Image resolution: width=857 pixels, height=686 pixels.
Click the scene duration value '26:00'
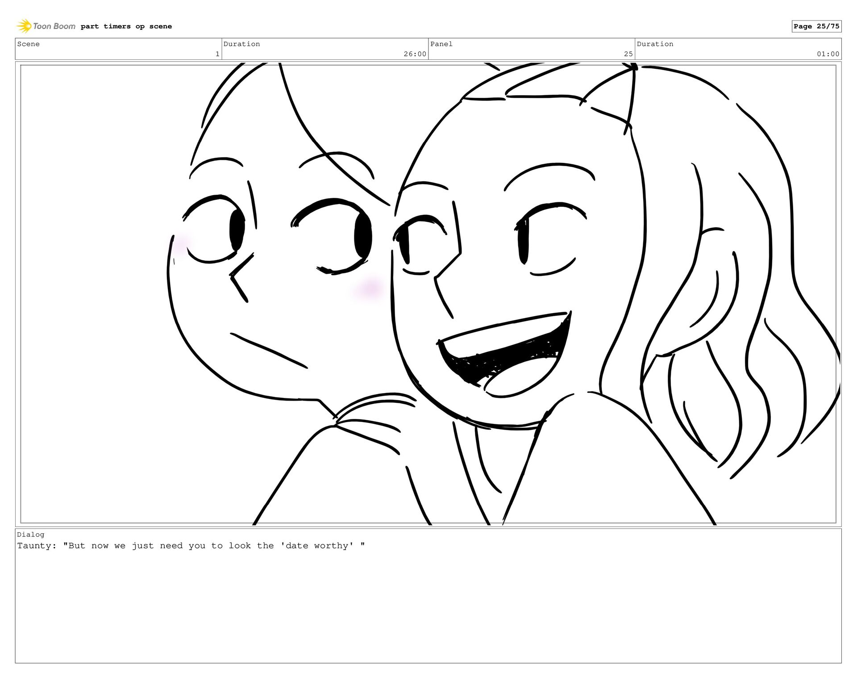click(415, 54)
